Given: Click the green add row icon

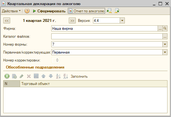Looking at the screenshot, I should tap(7, 76).
